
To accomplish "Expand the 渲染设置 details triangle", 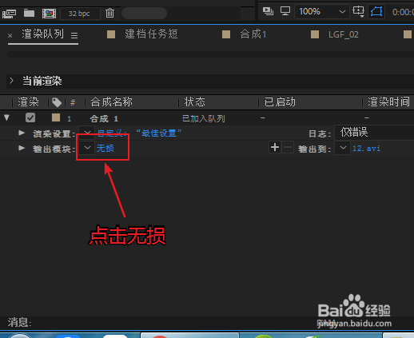I will [22, 133].
